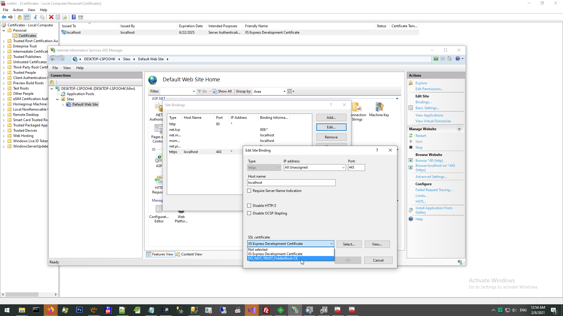
Task: Toggle Disable OCSP Stapling checkbox
Action: (x=249, y=213)
